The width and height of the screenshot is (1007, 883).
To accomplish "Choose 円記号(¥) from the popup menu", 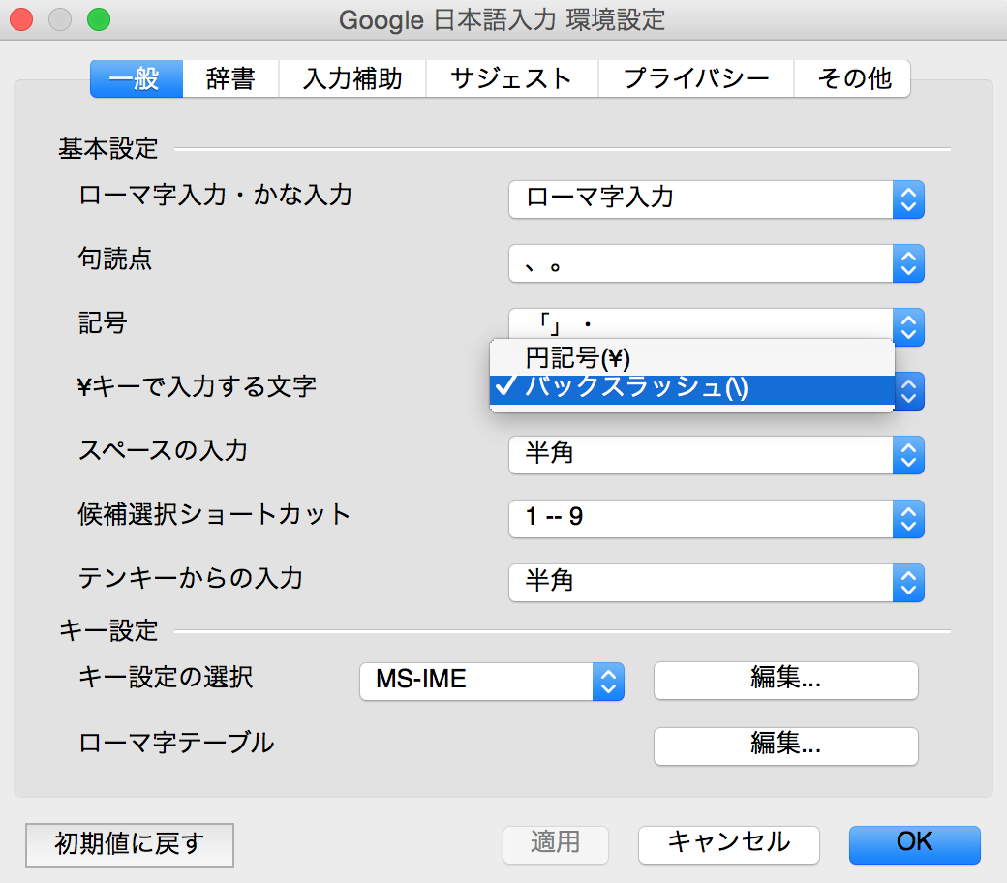I will coord(691,357).
